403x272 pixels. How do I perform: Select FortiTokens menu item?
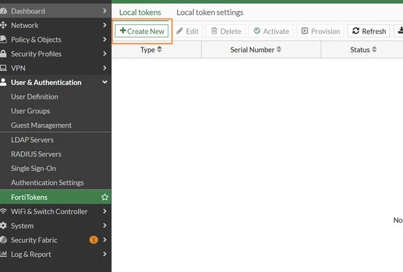(55, 197)
